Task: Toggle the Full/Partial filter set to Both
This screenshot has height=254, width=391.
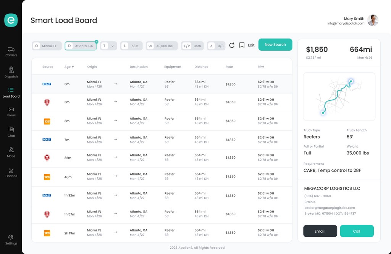Action: (192, 46)
